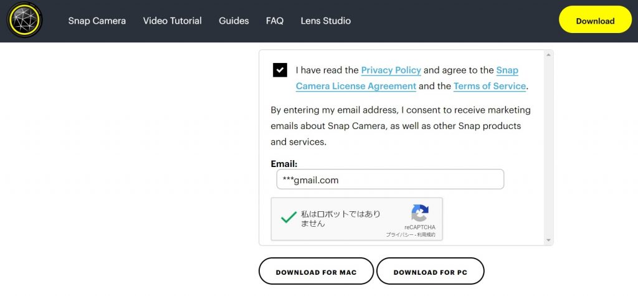Open the Video Tutorial page
Image resolution: width=638 pixels, height=296 pixels.
172,21
